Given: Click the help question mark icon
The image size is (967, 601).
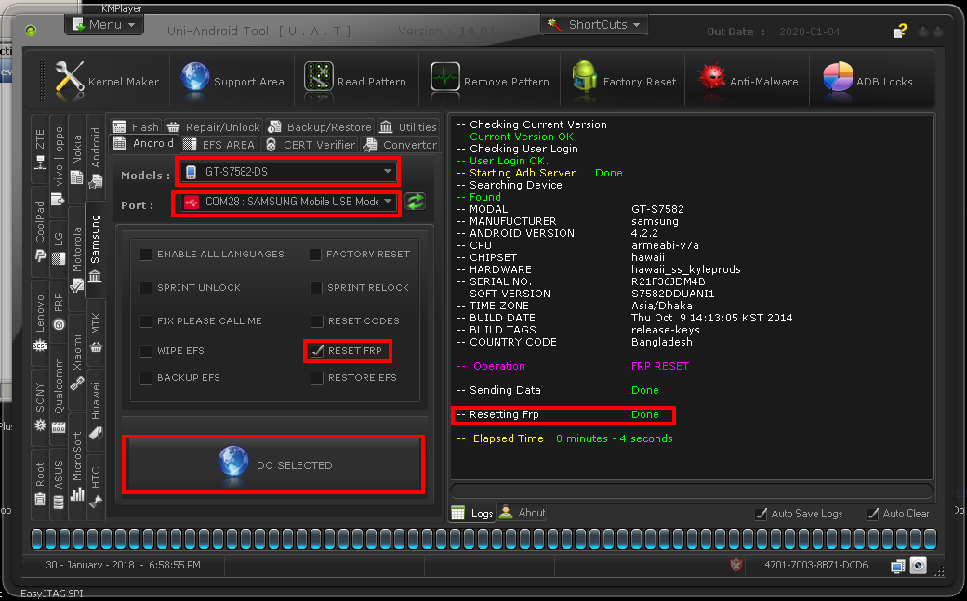Looking at the screenshot, I should (x=900, y=31).
